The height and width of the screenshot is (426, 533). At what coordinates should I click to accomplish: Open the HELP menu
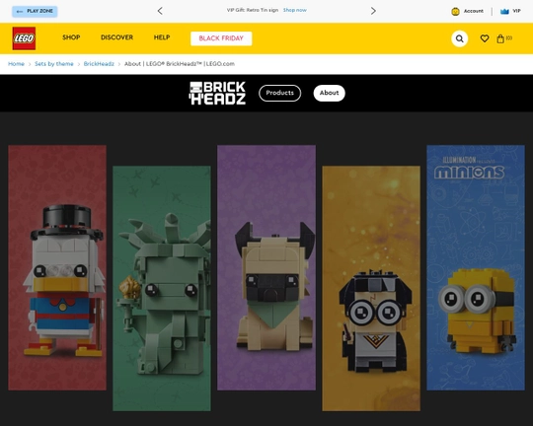162,37
